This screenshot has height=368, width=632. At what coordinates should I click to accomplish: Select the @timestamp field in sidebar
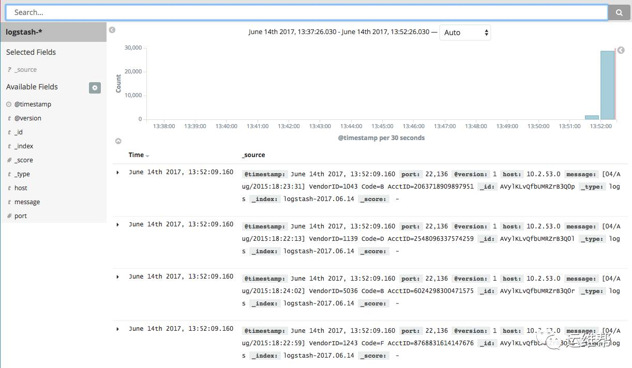click(33, 104)
